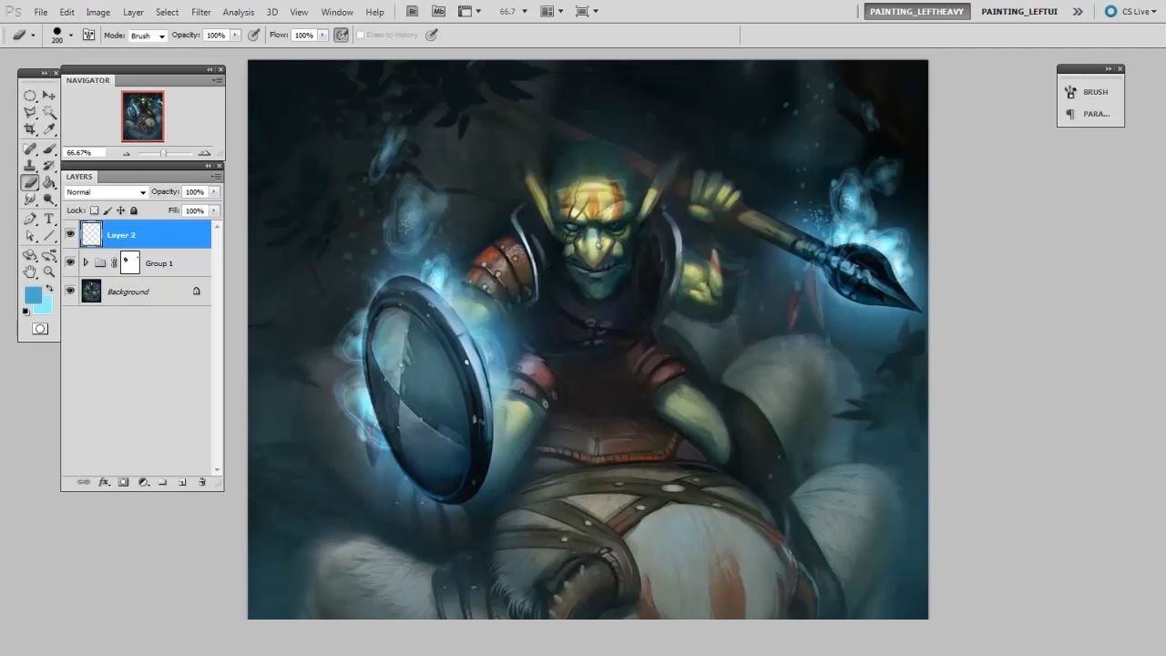Select the Clone Stamp tool
1166x656 pixels.
coord(30,166)
